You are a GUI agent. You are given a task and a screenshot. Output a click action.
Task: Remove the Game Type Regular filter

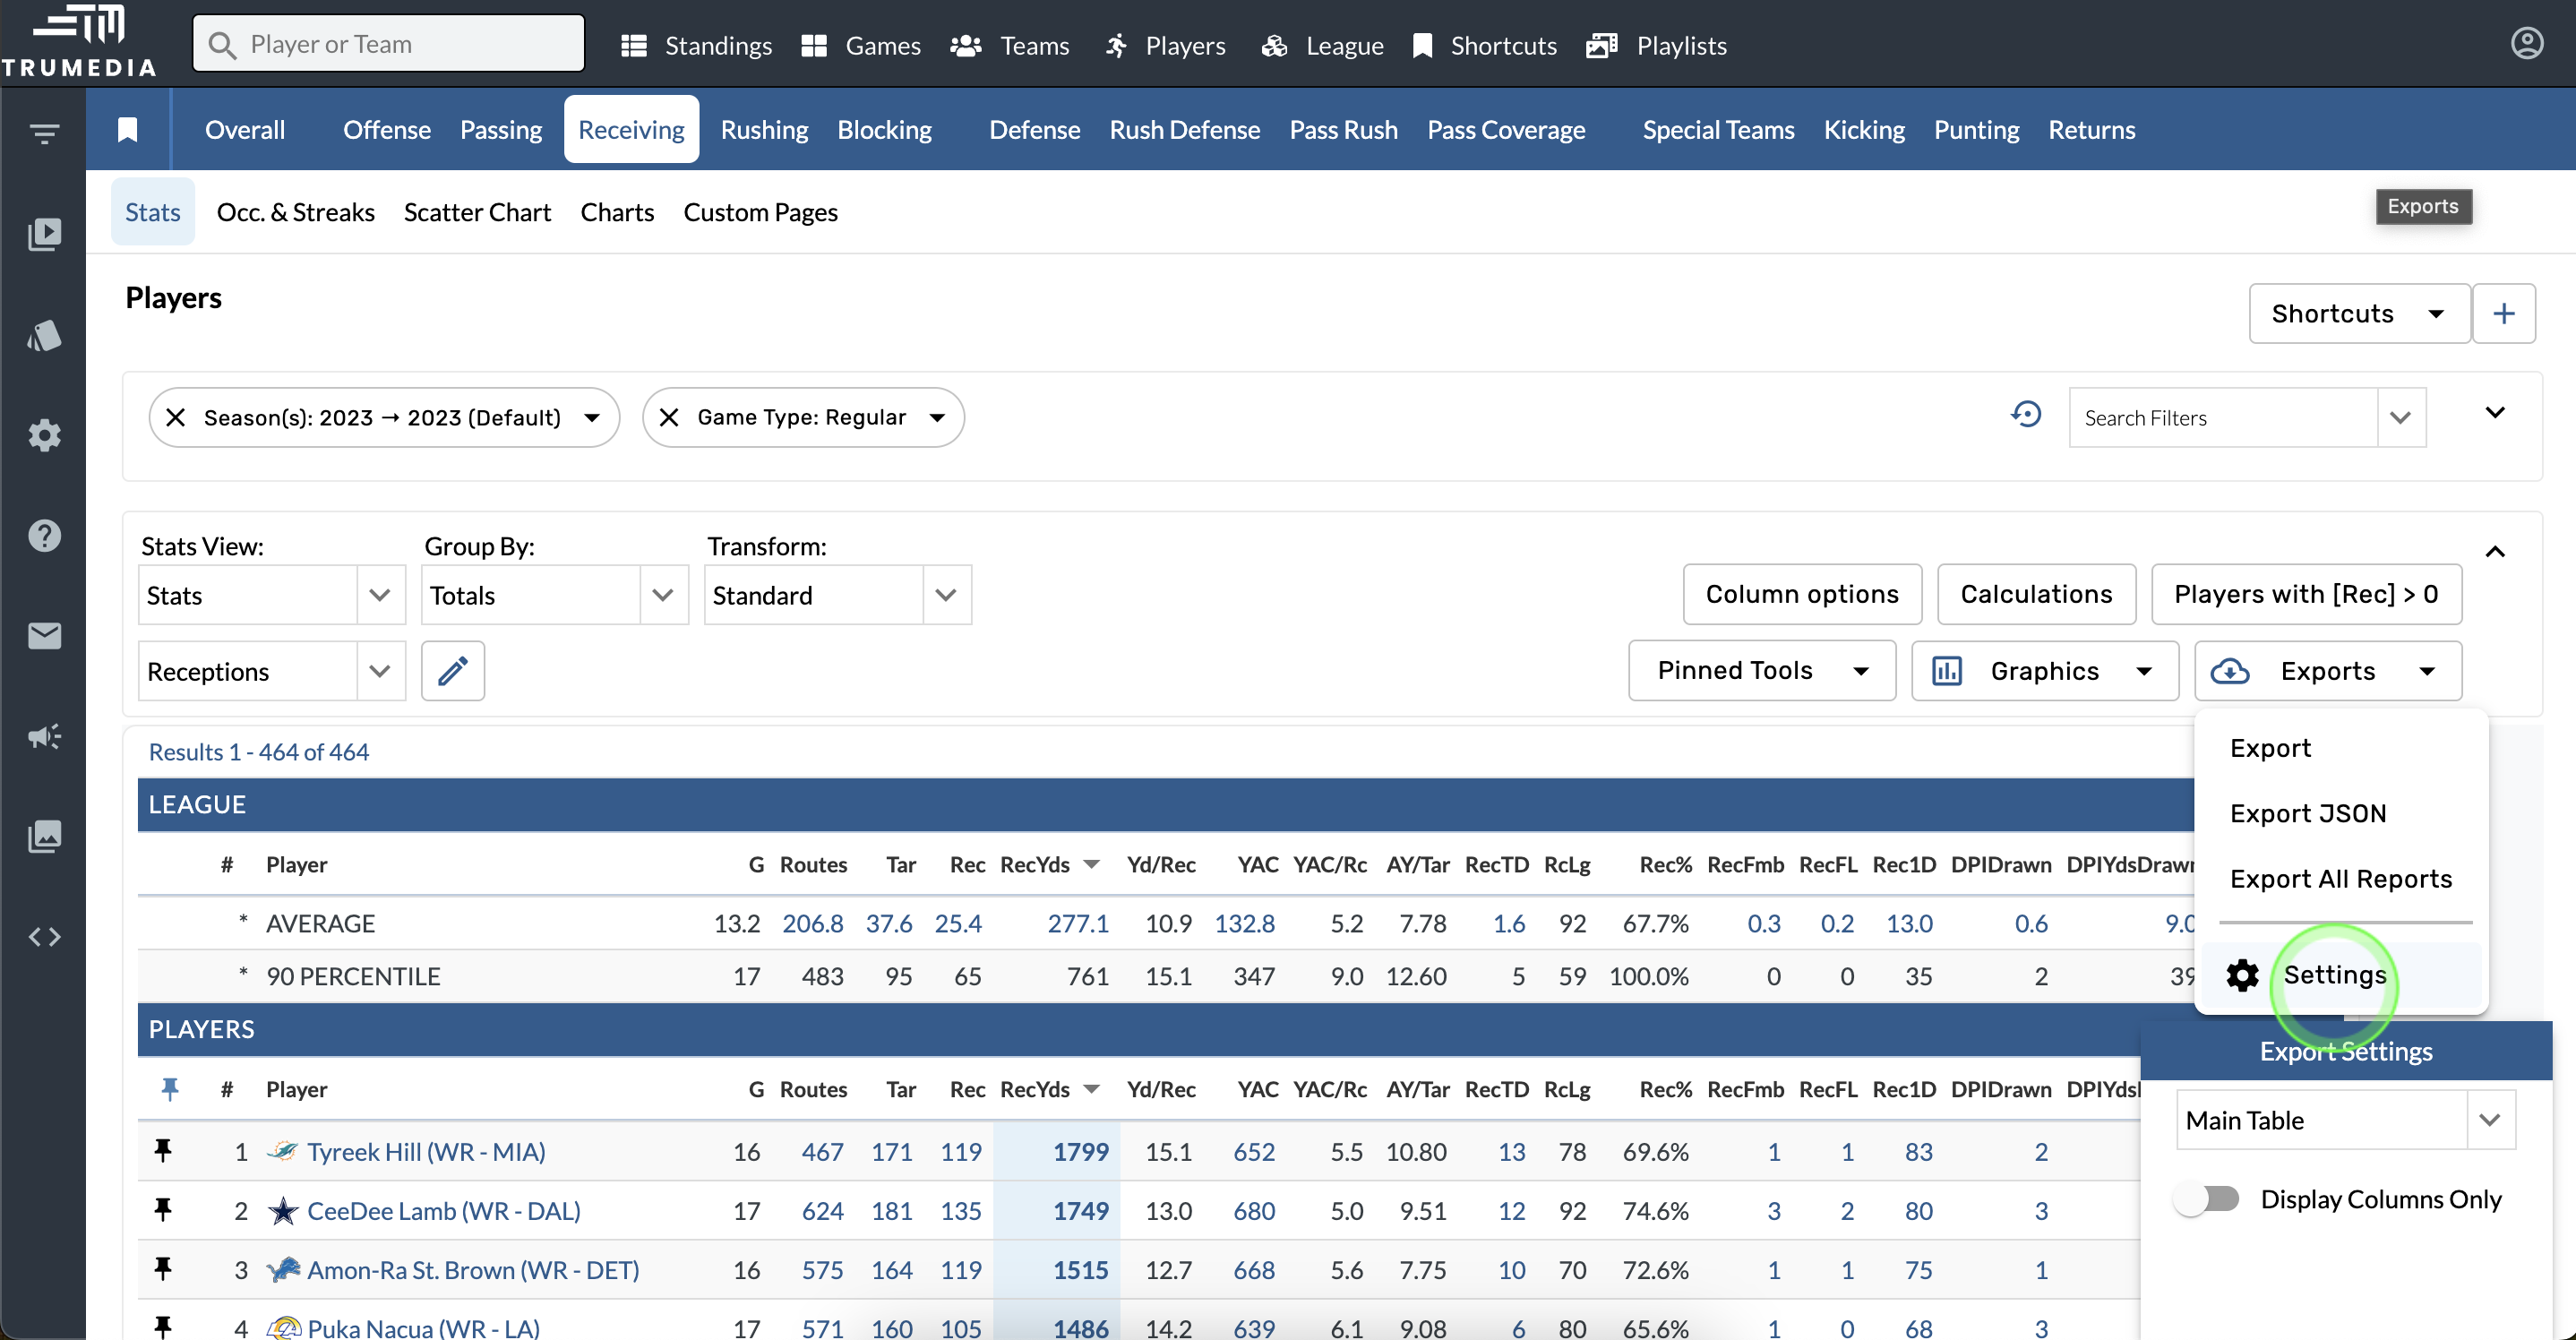[x=669, y=418]
